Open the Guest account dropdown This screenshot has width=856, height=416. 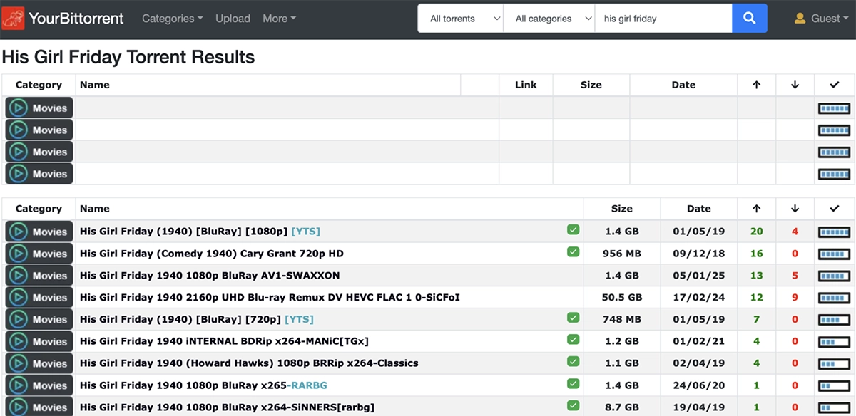point(822,19)
